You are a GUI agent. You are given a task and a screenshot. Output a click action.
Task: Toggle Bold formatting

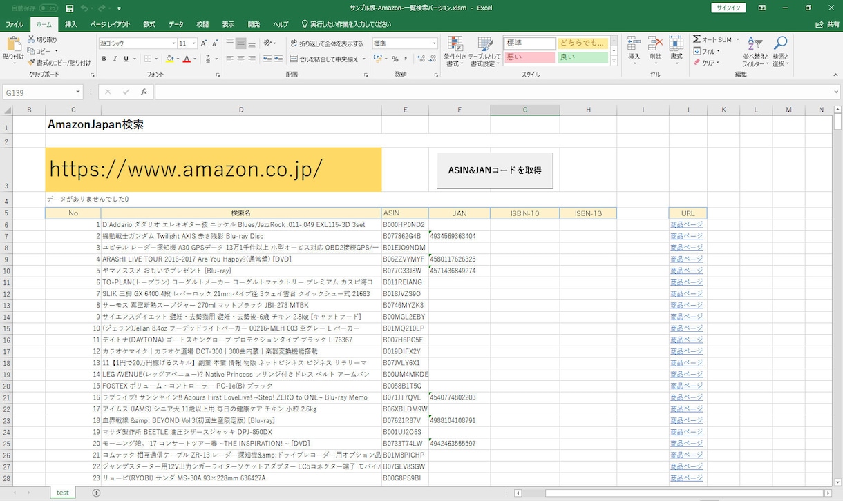tap(104, 59)
